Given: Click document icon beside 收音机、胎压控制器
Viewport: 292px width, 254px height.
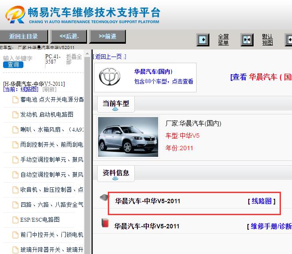Looking at the screenshot, I should coord(15,190).
